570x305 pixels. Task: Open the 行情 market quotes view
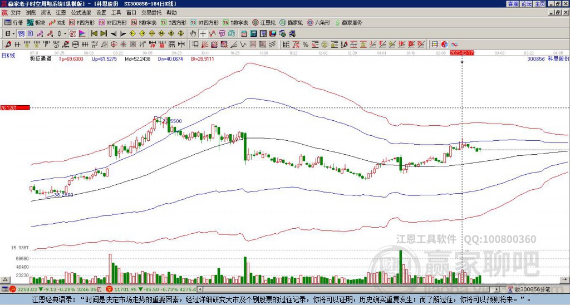pos(14,23)
